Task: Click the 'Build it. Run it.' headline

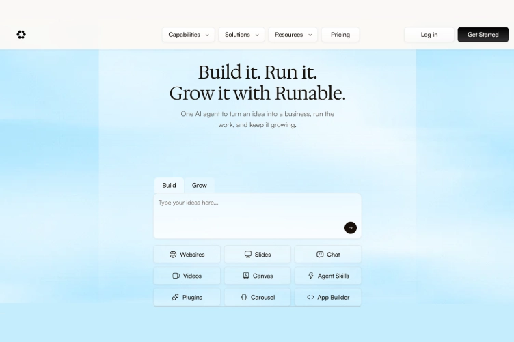Action: click(x=258, y=72)
